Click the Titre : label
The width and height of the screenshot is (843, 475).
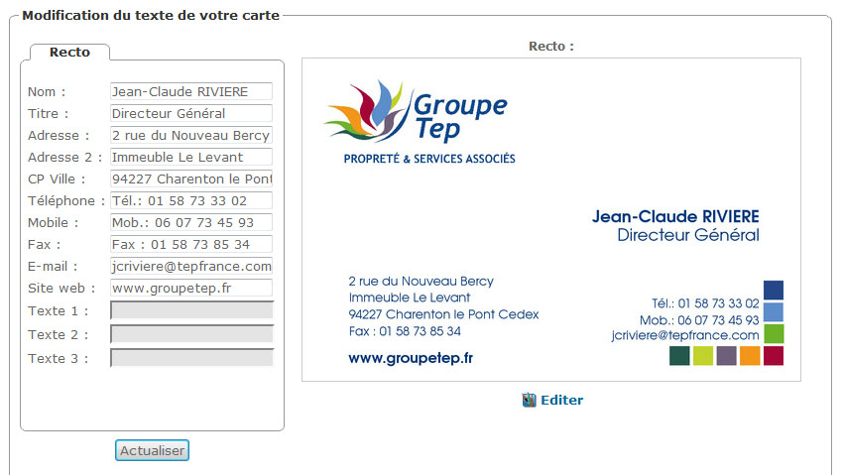point(49,113)
